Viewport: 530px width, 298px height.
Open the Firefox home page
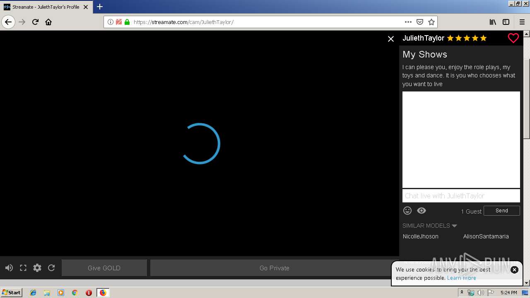point(48,22)
